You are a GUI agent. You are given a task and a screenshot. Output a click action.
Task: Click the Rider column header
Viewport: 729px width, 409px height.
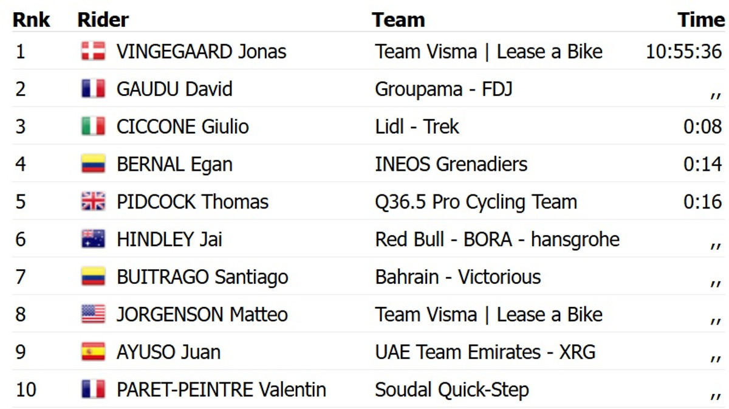point(103,19)
